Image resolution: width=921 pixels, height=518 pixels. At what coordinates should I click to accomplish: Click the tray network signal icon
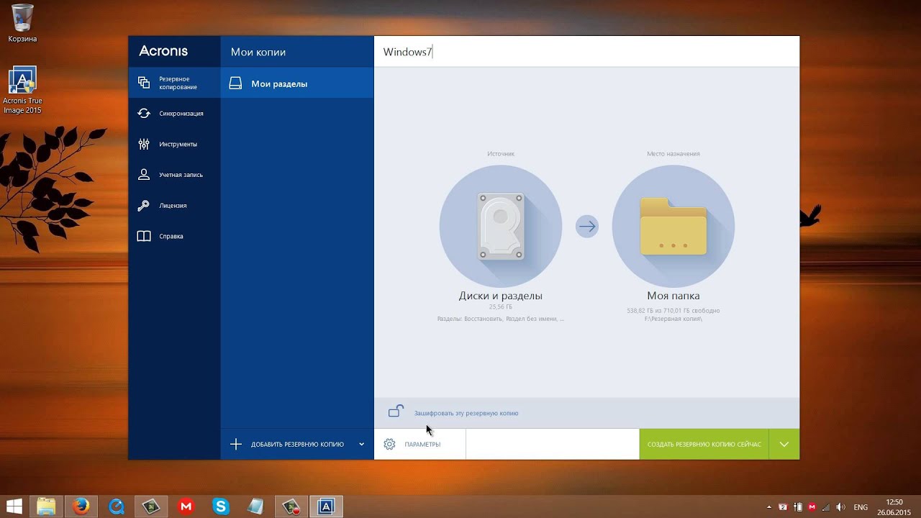(826, 507)
